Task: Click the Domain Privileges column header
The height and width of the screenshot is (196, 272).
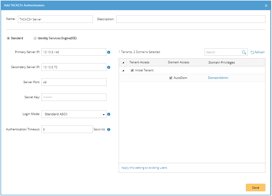Action: (x=222, y=62)
